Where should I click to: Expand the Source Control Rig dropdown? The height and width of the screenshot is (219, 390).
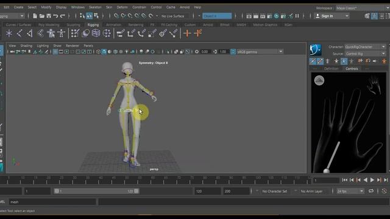click(365, 54)
